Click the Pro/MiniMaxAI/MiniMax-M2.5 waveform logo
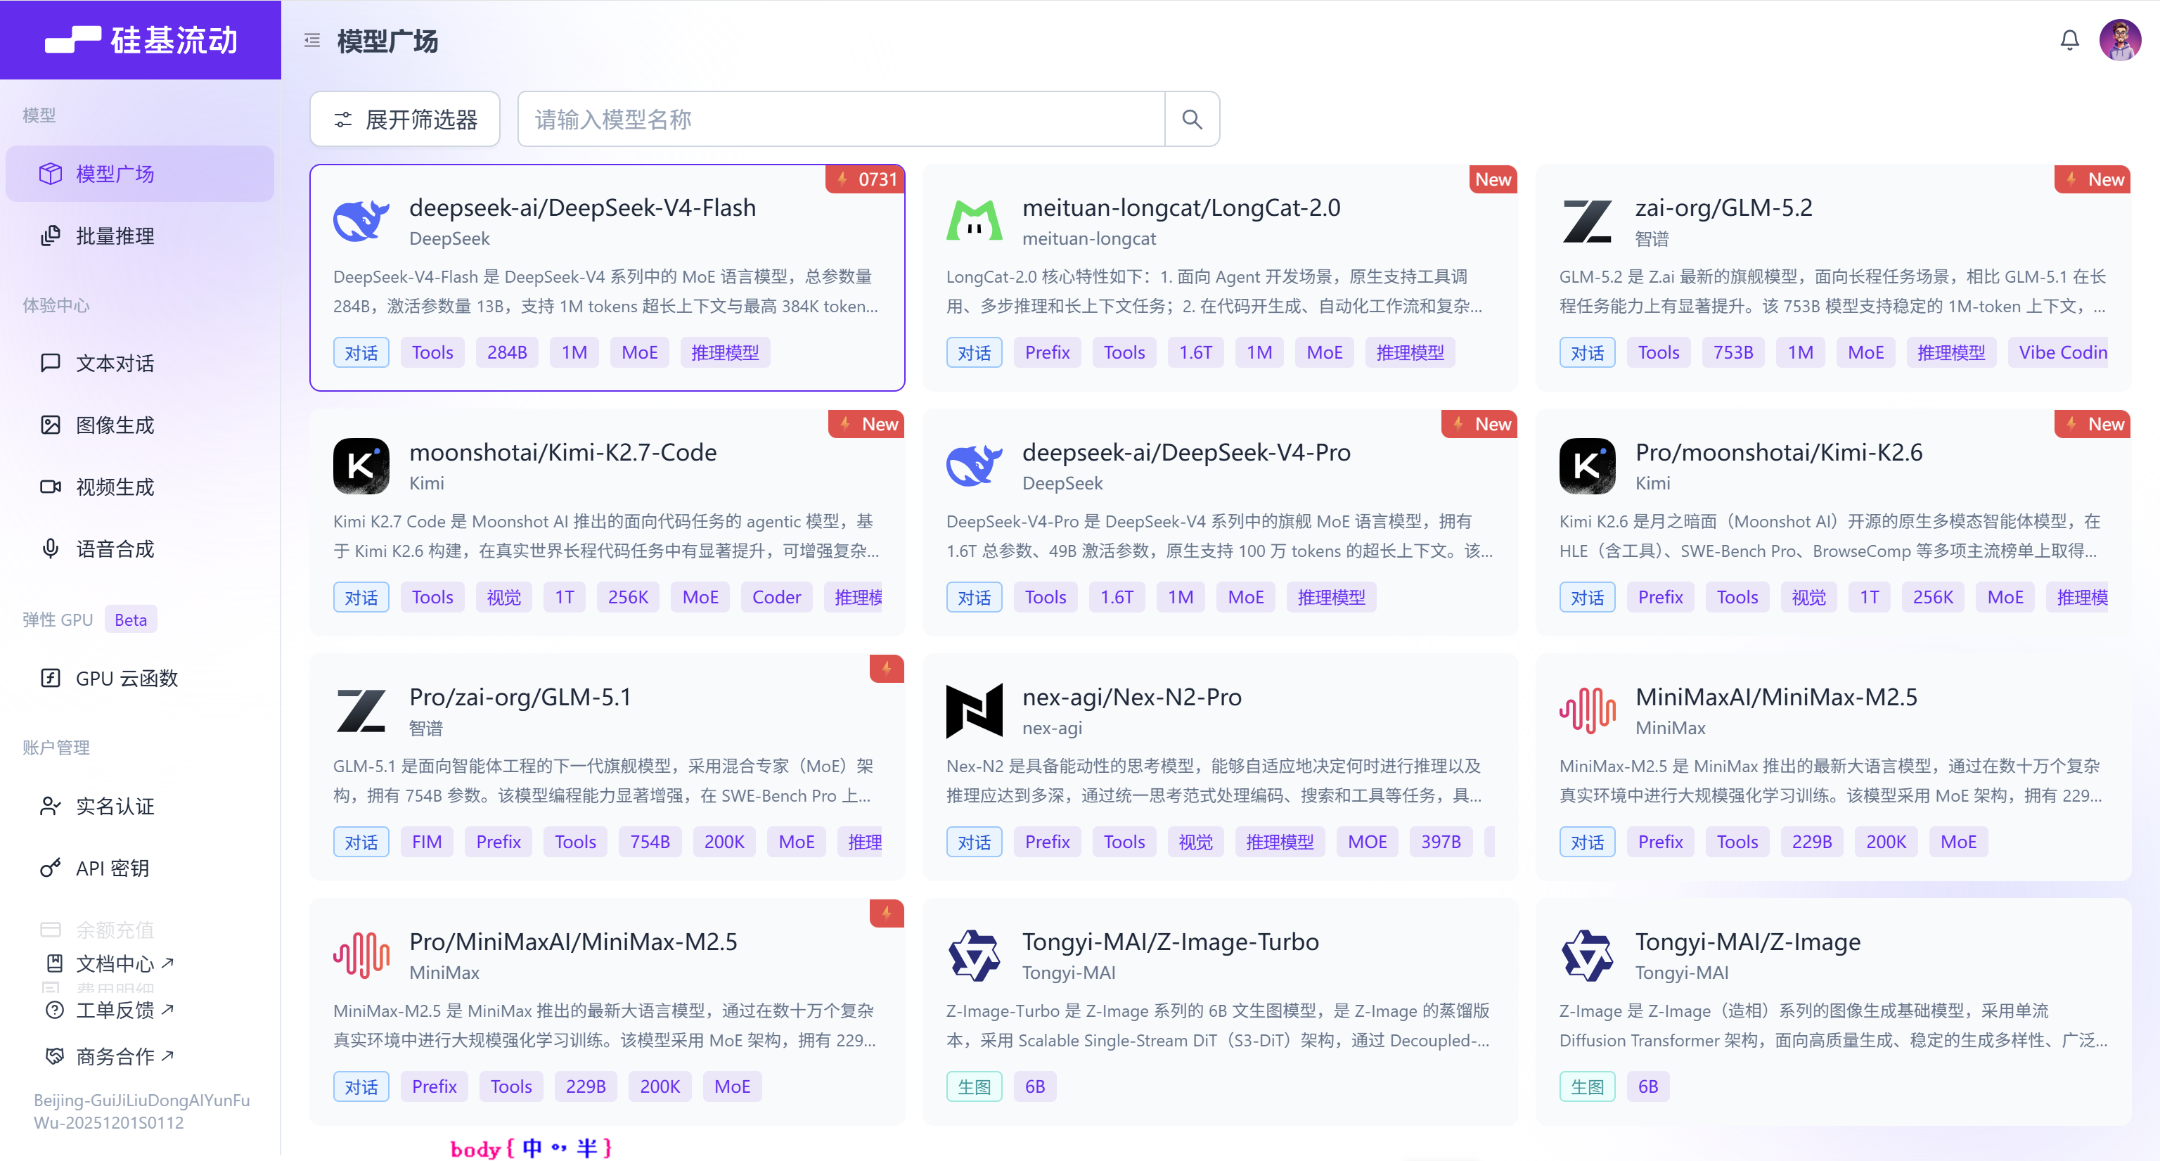The height and width of the screenshot is (1161, 2160). click(x=361, y=956)
